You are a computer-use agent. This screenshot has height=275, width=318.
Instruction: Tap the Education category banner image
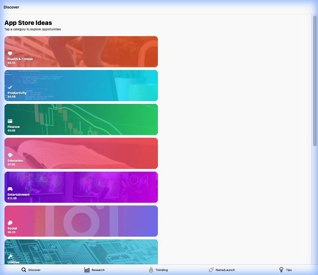[x=81, y=153]
